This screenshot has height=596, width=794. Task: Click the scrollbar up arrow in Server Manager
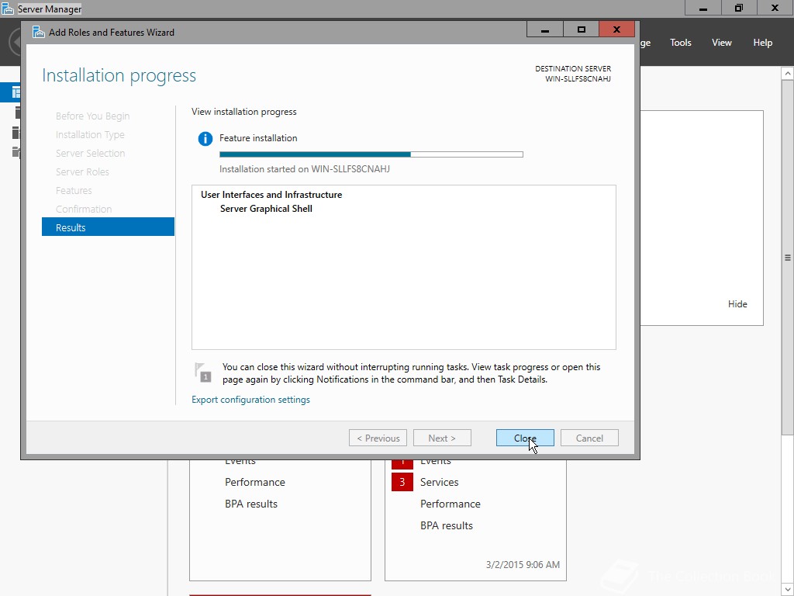788,74
